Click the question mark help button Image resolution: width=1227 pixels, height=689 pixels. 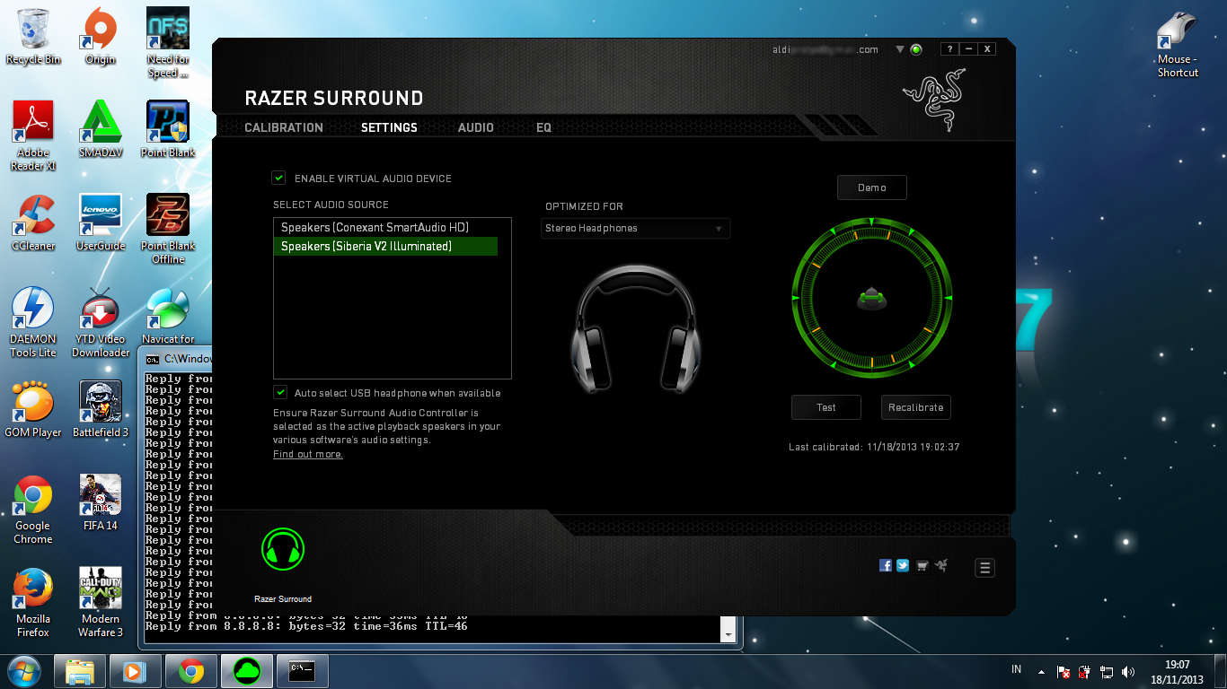(949, 49)
